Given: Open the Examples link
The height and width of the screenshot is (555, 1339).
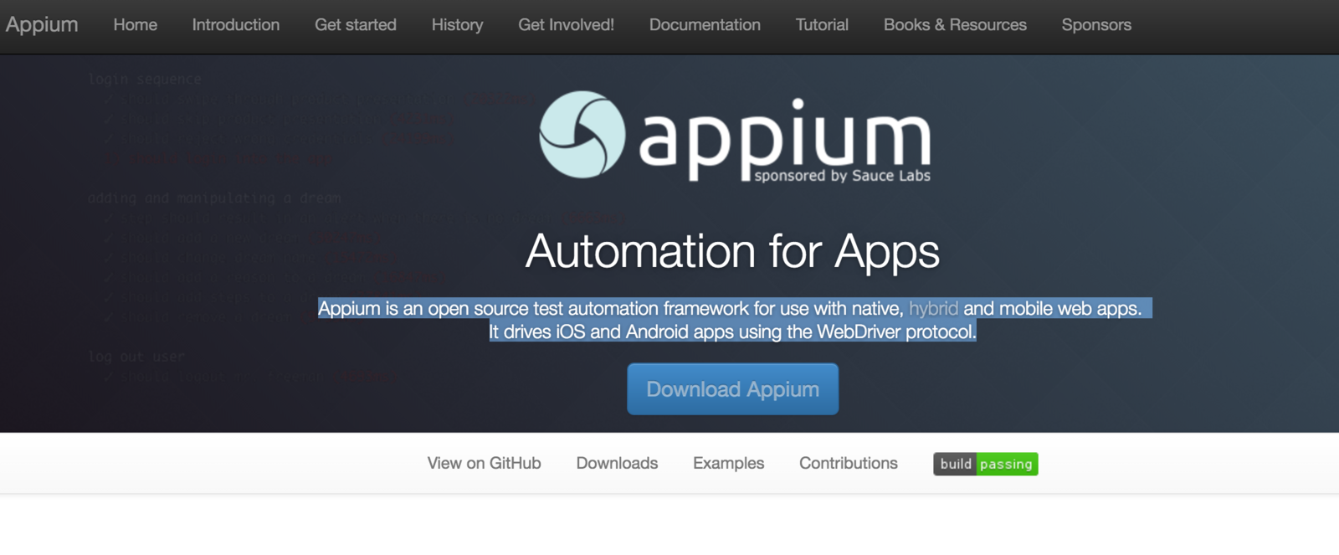Looking at the screenshot, I should 728,463.
